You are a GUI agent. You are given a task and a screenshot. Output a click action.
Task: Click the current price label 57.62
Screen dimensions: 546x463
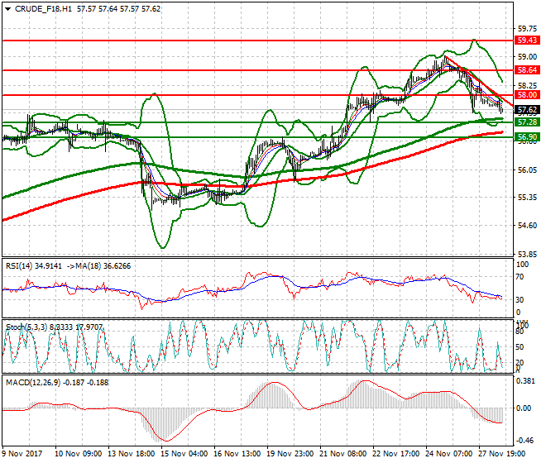pos(527,110)
